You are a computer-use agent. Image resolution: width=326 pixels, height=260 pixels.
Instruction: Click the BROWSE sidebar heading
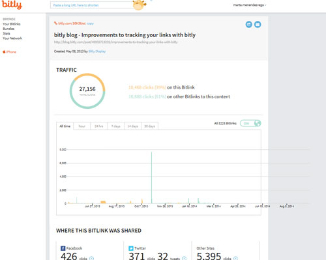[x=9, y=19]
